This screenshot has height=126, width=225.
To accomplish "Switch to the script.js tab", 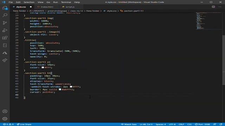I will click(x=70, y=7).
